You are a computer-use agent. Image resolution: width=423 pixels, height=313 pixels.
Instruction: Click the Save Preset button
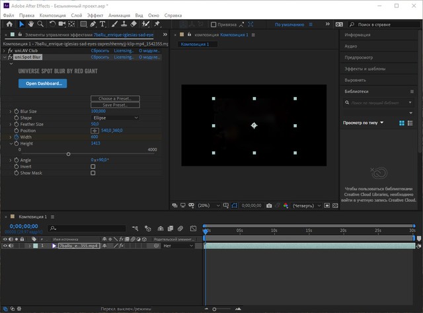115,105
